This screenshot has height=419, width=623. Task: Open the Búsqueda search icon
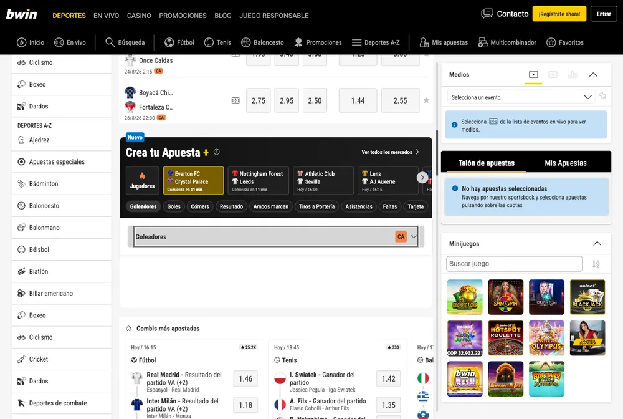(110, 42)
